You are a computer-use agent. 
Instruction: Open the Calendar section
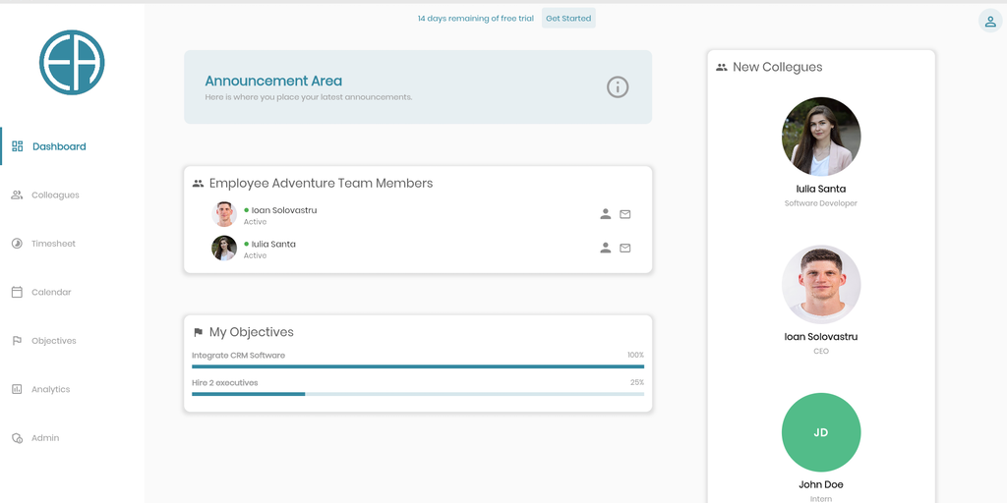(50, 293)
